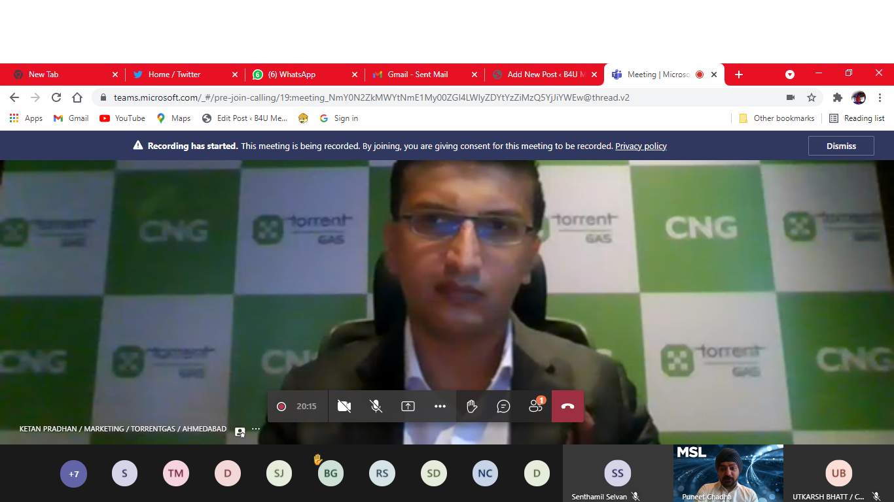This screenshot has height=502, width=894.
Task: Close the Gmail - Sent Mail tab
Action: coord(474,75)
